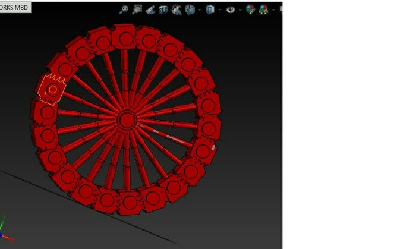Select the highlighted chain link on the wheel
Screen dimensions: 416x249
pyautogui.click(x=51, y=90)
